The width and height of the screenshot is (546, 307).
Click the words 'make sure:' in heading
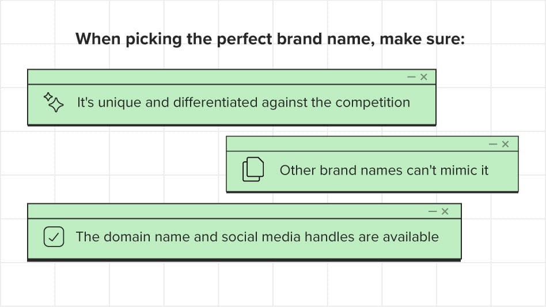coord(422,39)
